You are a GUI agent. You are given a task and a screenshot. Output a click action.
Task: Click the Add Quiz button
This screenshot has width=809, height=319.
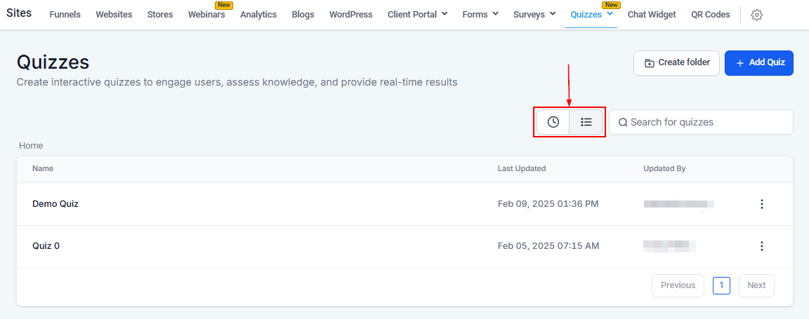[x=759, y=63]
